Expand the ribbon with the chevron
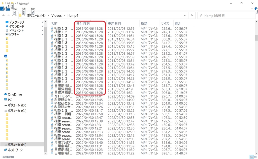The image size is (258, 159). (x=252, y=9)
